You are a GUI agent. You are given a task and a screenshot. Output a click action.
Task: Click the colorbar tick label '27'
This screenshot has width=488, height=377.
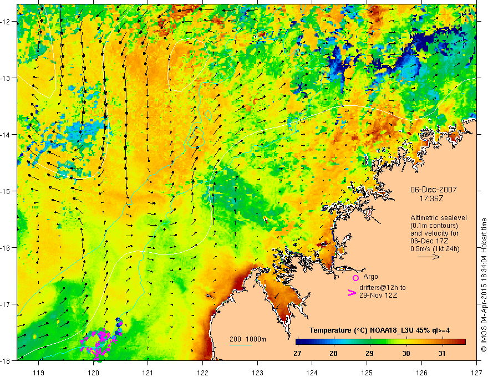point(297,353)
